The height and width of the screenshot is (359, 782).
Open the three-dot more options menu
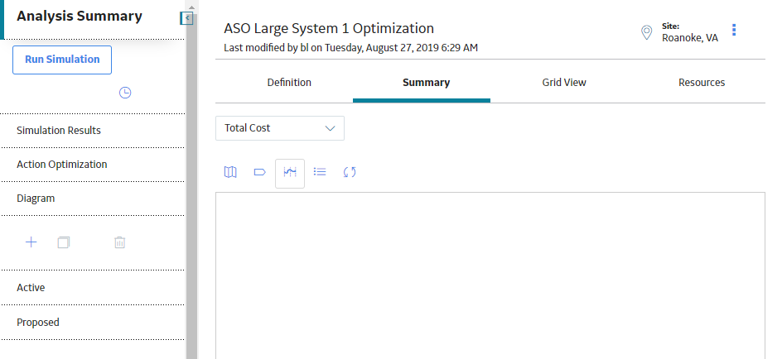[x=734, y=30]
